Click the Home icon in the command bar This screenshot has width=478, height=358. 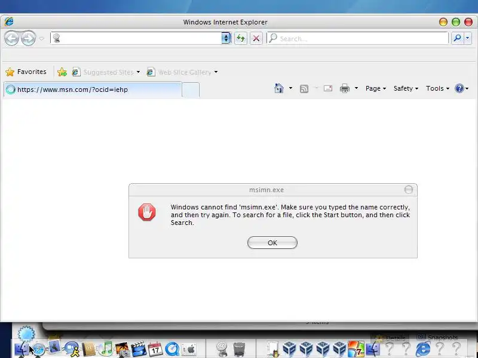[x=278, y=88]
